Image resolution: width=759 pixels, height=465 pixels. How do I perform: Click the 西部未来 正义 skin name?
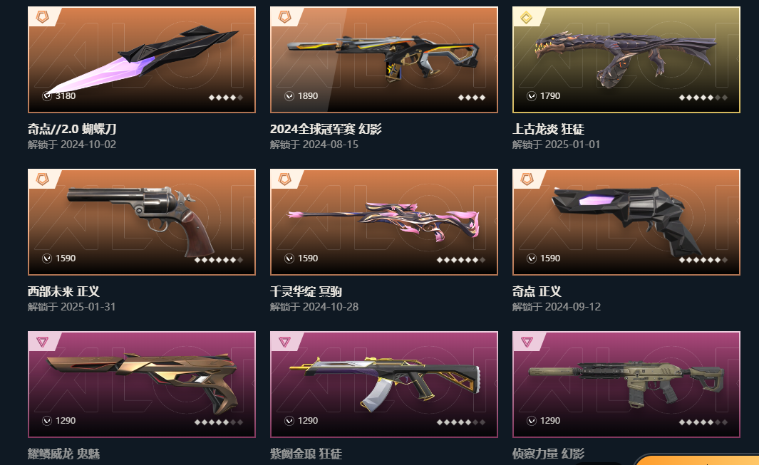point(63,291)
